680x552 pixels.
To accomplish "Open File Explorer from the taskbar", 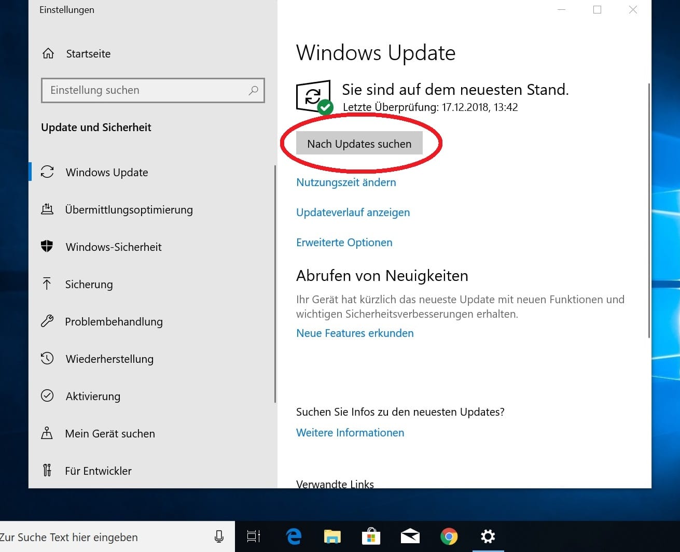I will click(332, 536).
